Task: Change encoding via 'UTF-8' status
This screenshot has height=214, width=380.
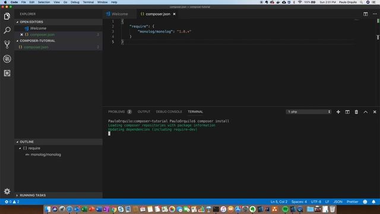Action: [316, 202]
